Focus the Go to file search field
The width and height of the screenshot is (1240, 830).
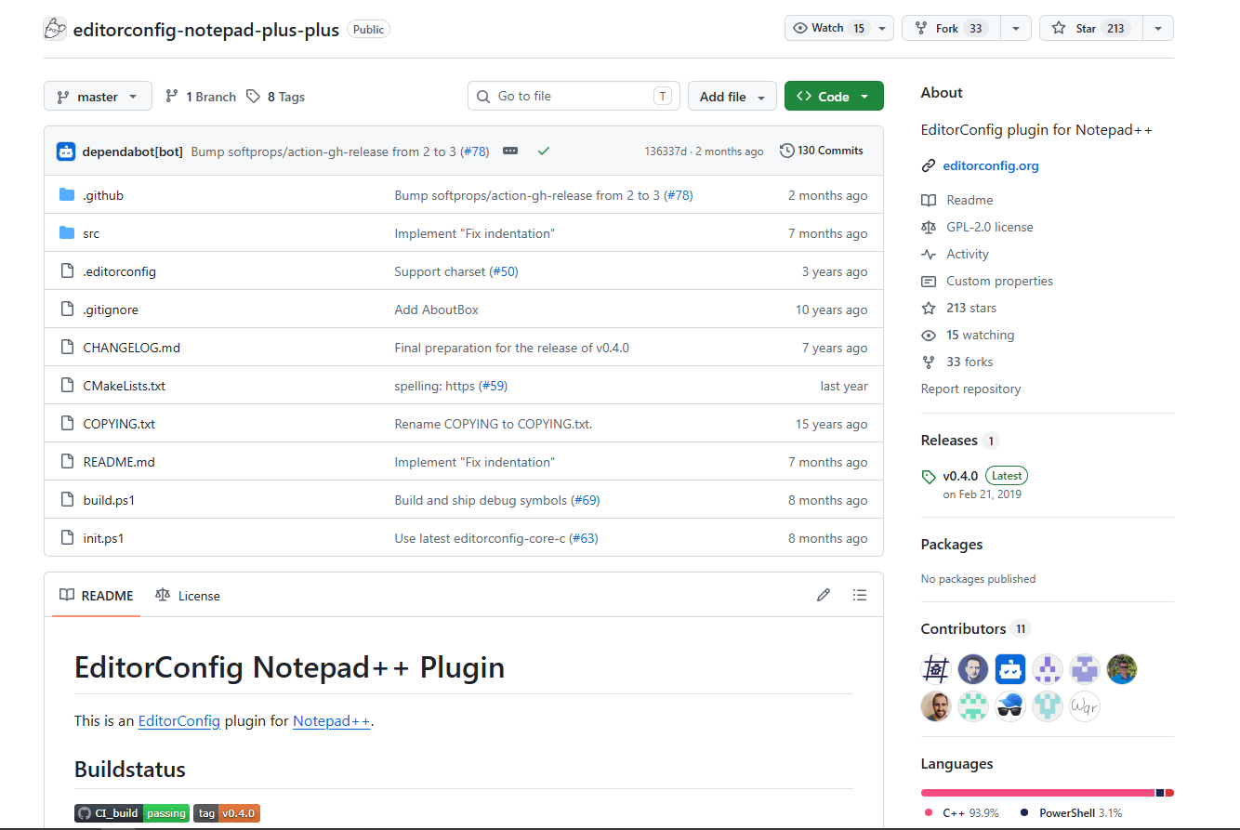click(x=574, y=97)
